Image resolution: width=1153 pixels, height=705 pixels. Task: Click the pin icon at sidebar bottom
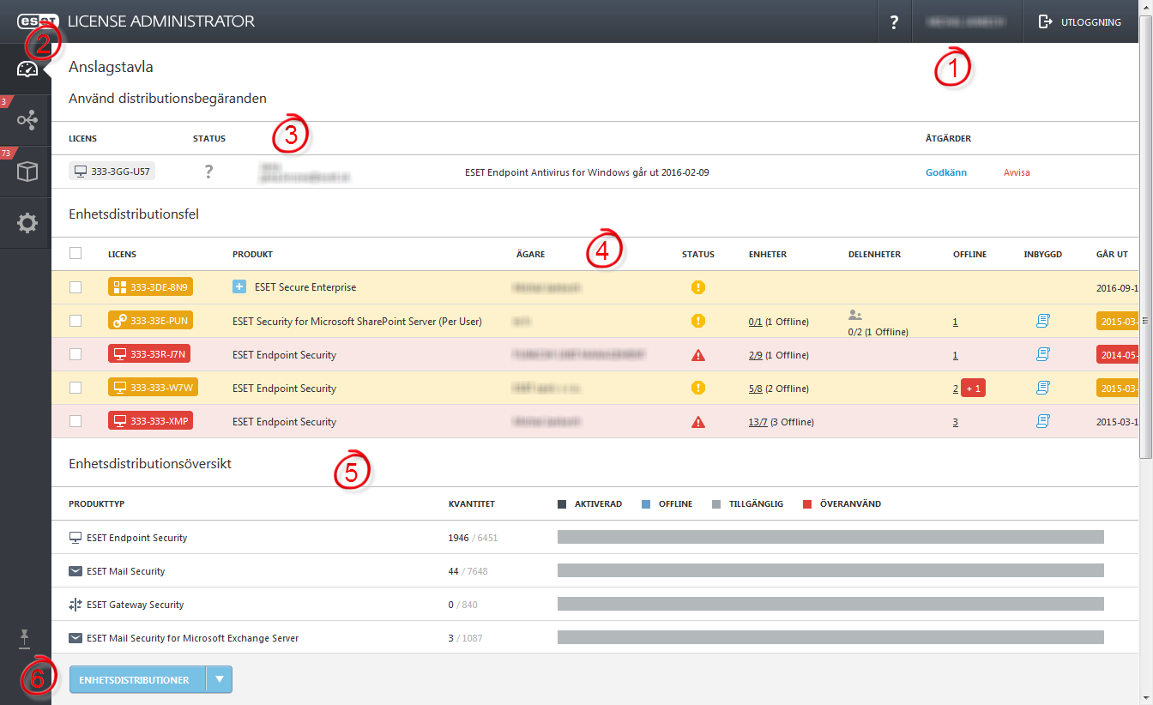pyautogui.click(x=24, y=637)
